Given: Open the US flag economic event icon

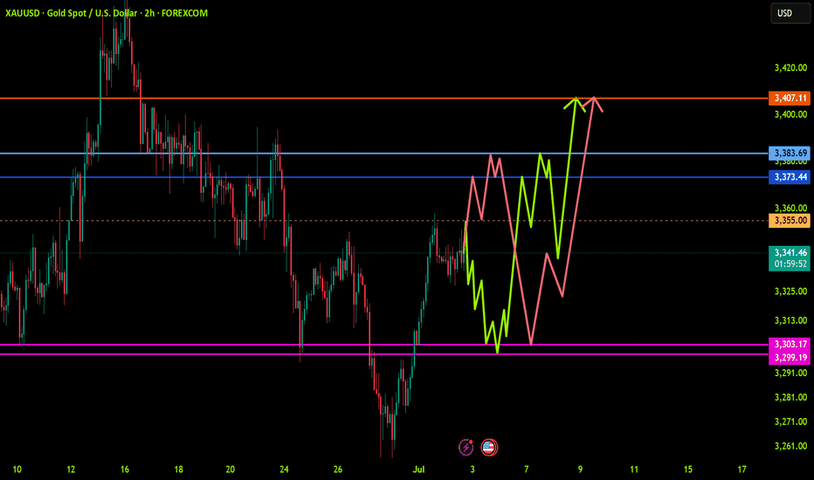Looking at the screenshot, I should (489, 447).
